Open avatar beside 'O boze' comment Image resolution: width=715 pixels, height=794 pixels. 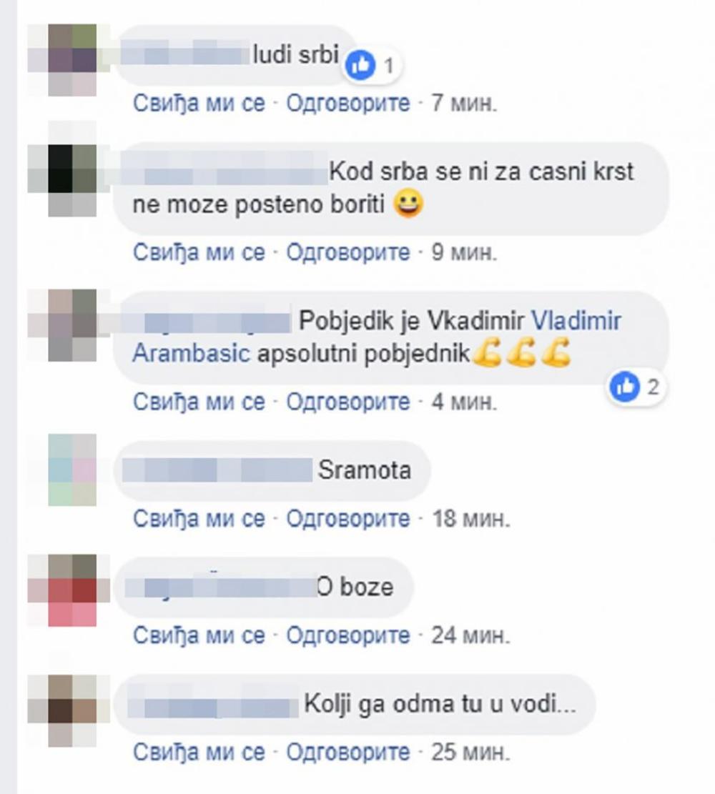click(72, 590)
